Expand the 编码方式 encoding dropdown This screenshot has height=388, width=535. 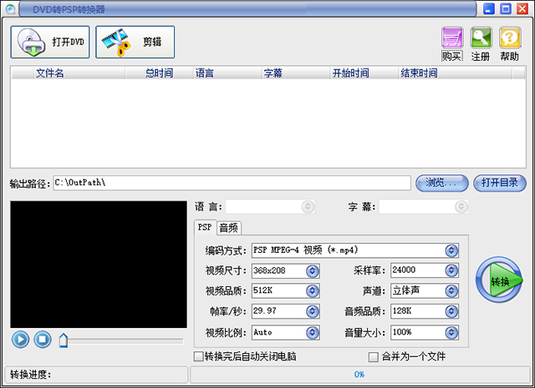[x=451, y=250]
